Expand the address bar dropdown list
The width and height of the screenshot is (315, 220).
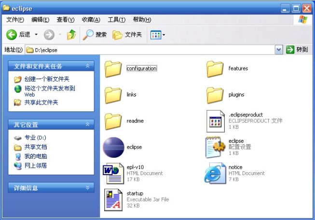point(279,50)
